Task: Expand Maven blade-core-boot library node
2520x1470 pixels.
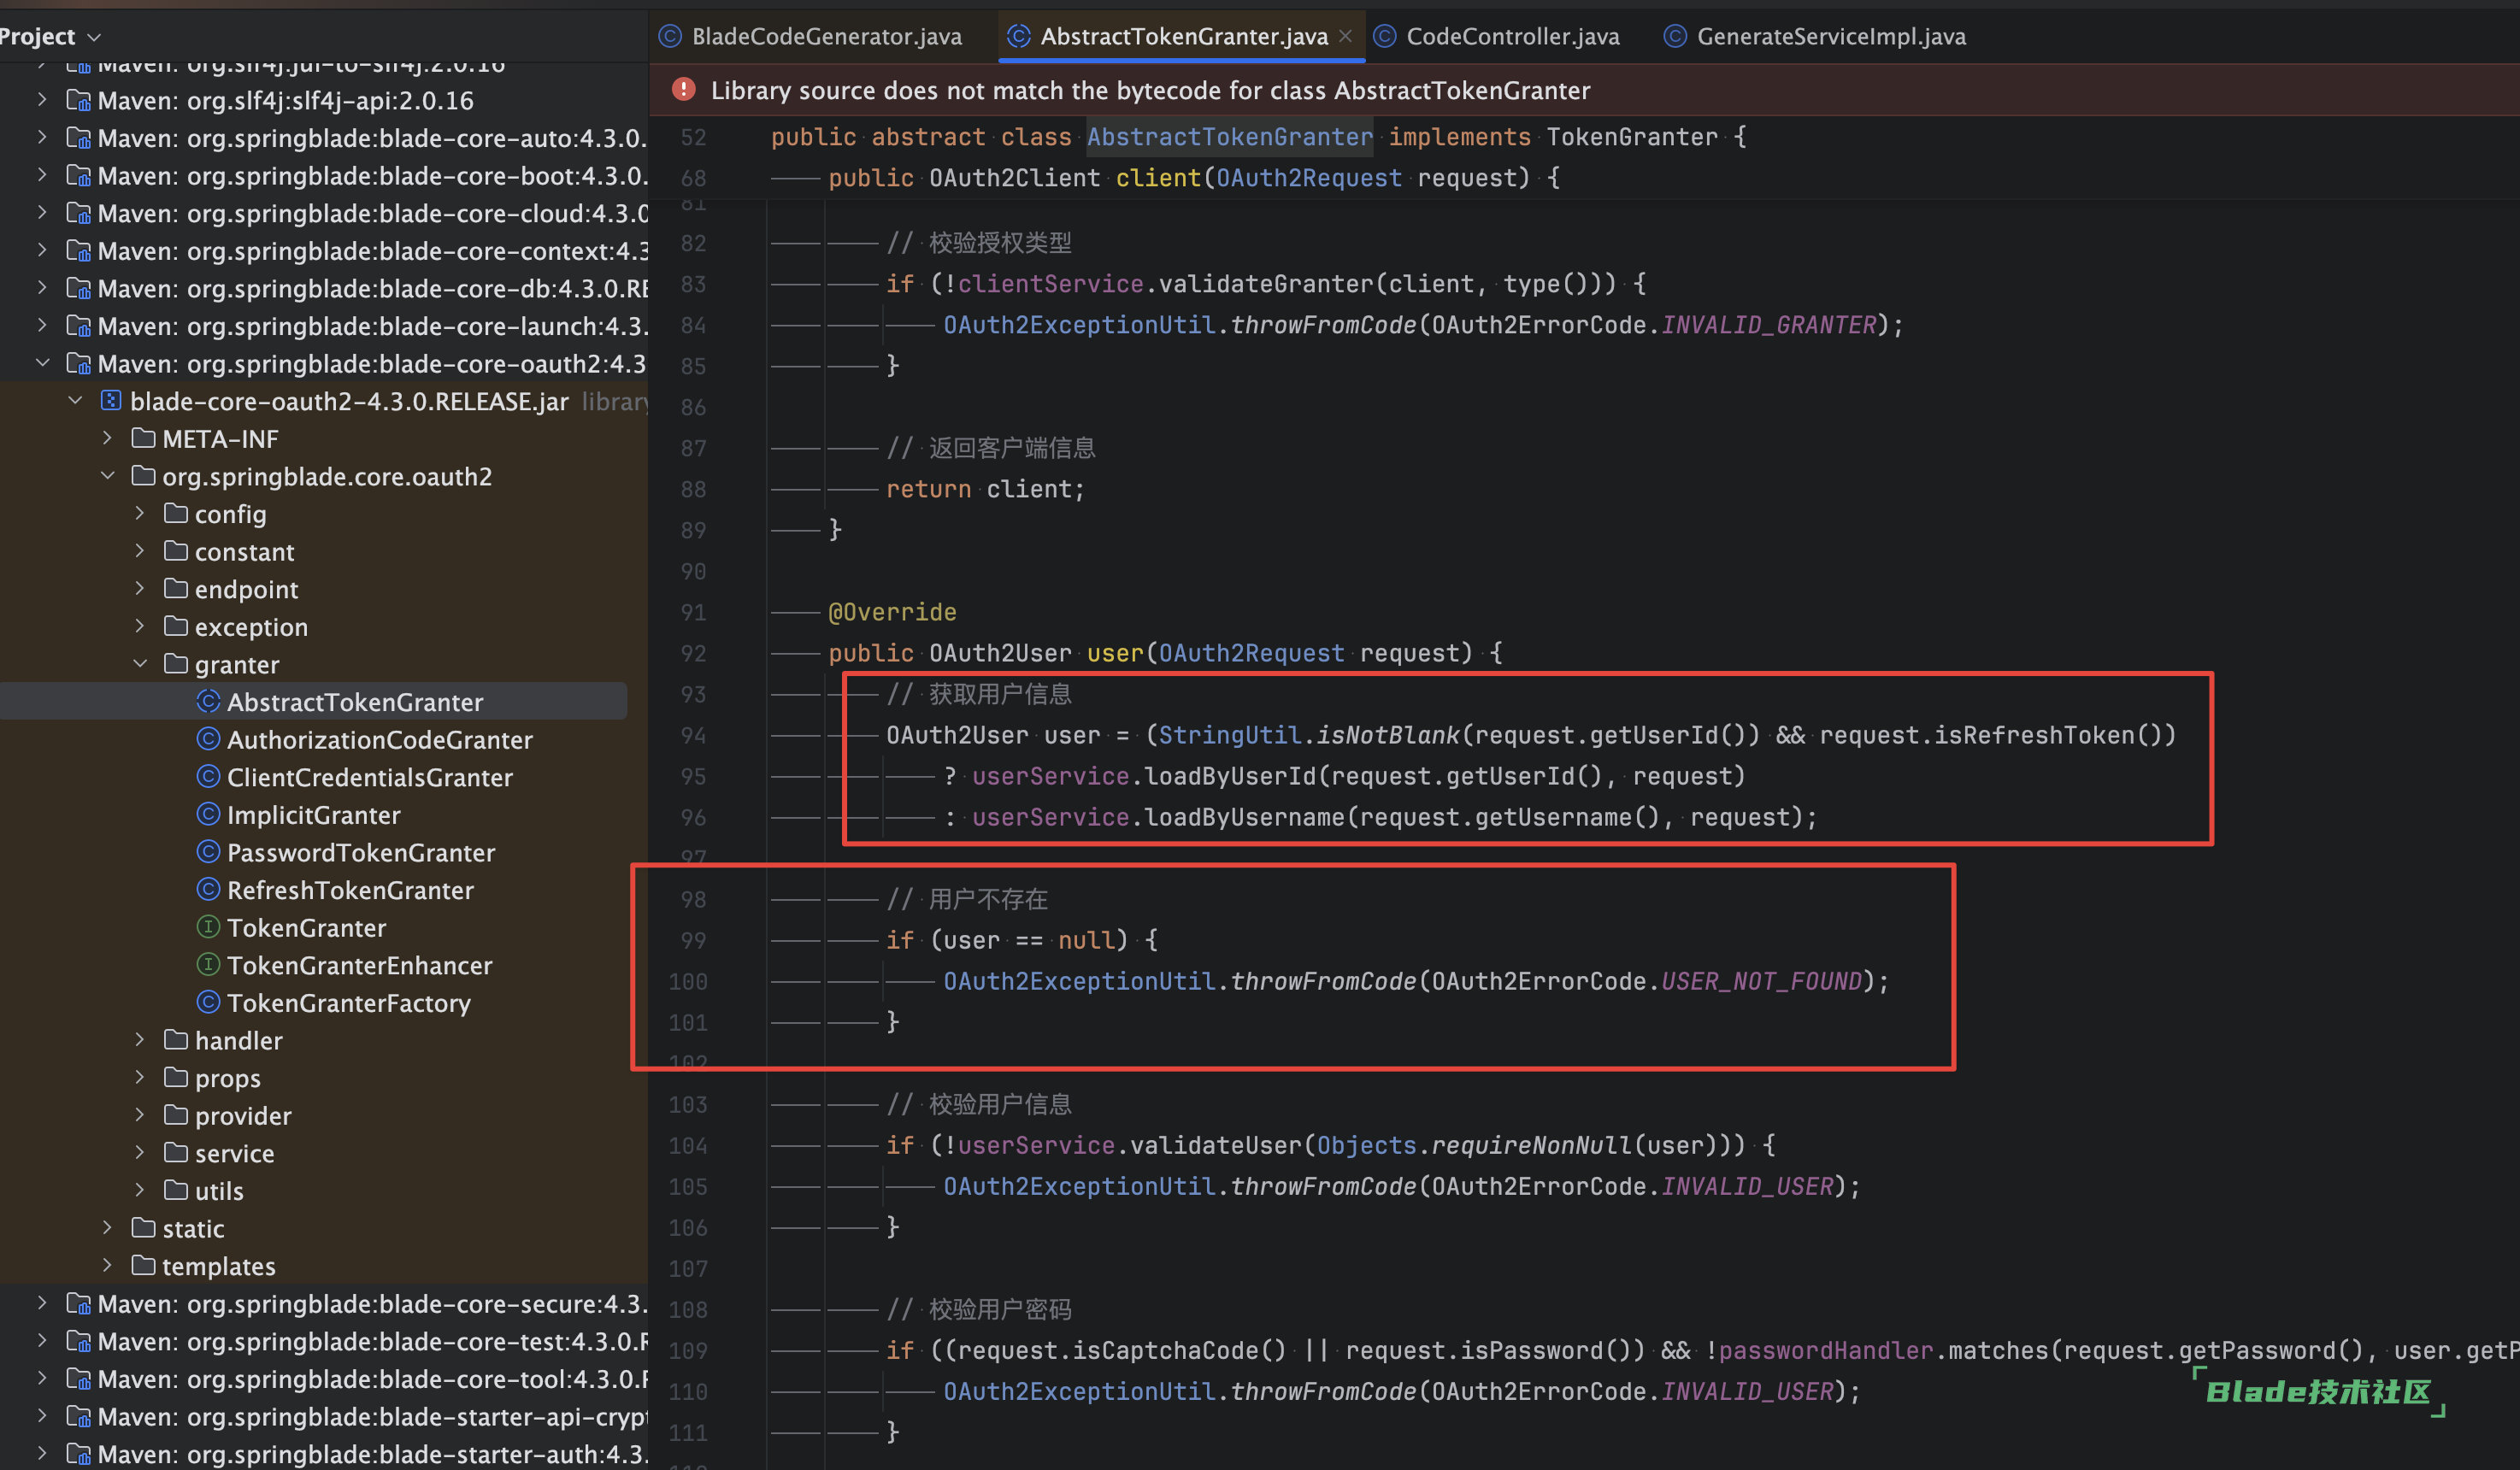Action: tap(42, 175)
